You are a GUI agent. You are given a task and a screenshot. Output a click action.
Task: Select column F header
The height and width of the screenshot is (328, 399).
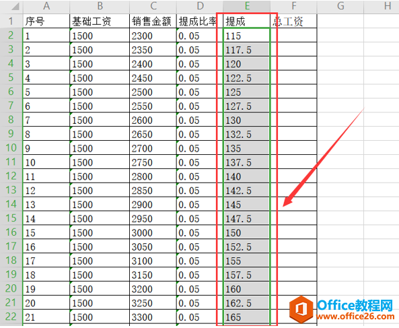(x=293, y=6)
